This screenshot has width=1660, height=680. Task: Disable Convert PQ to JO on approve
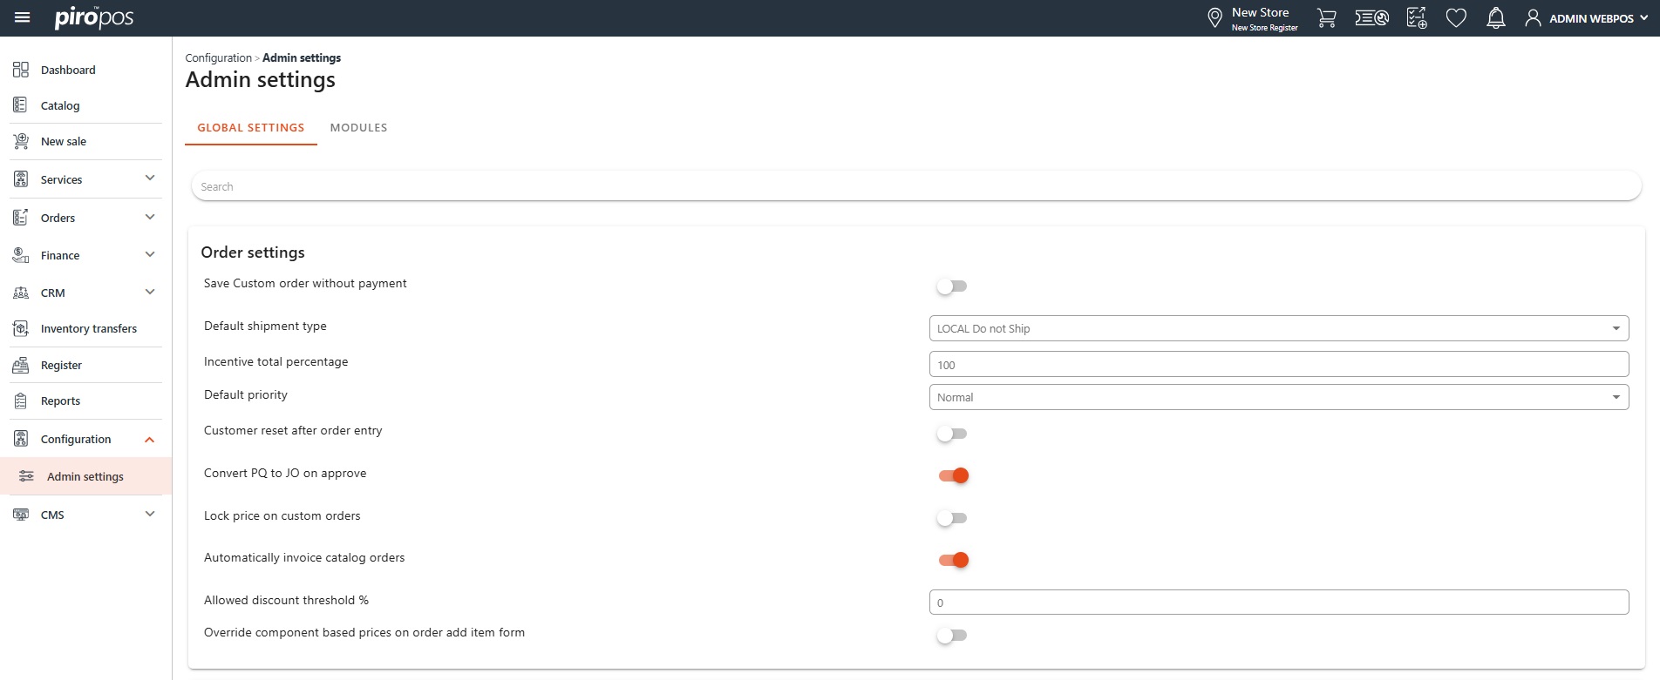[x=953, y=475]
